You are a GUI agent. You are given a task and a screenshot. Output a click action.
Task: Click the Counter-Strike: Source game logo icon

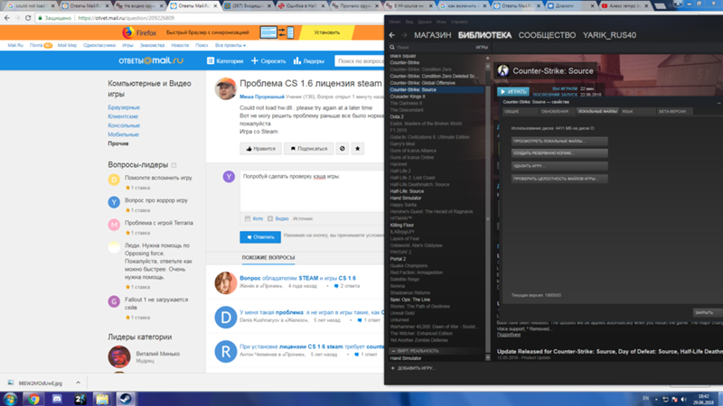coord(503,70)
